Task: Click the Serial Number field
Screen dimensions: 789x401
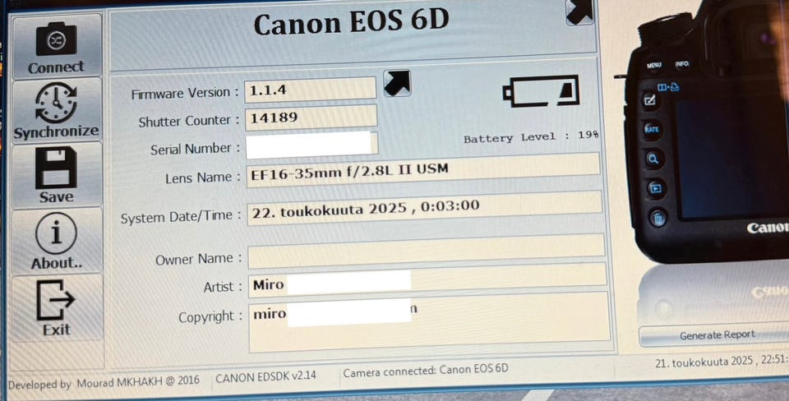Action: pos(311,145)
